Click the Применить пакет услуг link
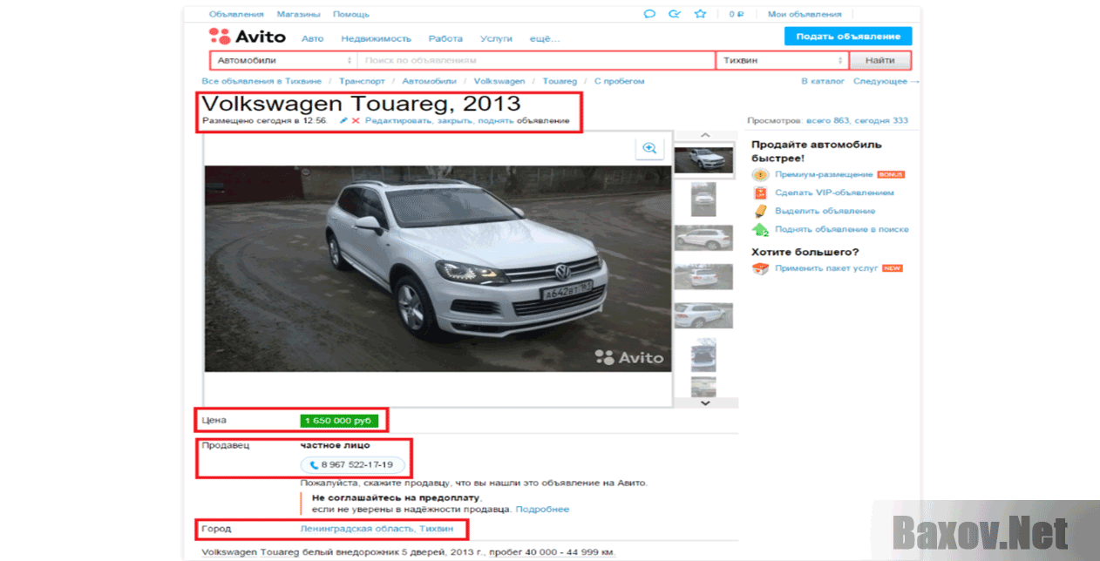1100x561 pixels. pos(826,268)
